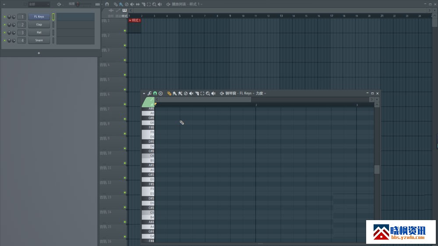438x246 pixels.
Task: Click the playlist scroll left arrow
Action: [x=131, y=11]
